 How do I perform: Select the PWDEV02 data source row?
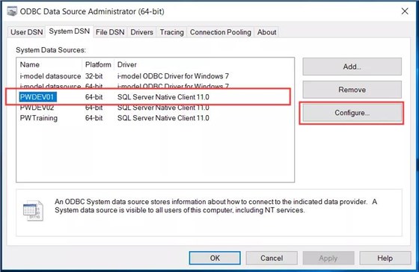(x=155, y=108)
